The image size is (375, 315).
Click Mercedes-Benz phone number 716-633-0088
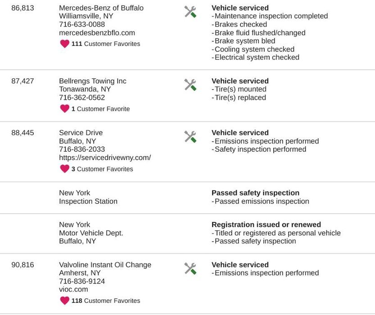[x=82, y=24]
